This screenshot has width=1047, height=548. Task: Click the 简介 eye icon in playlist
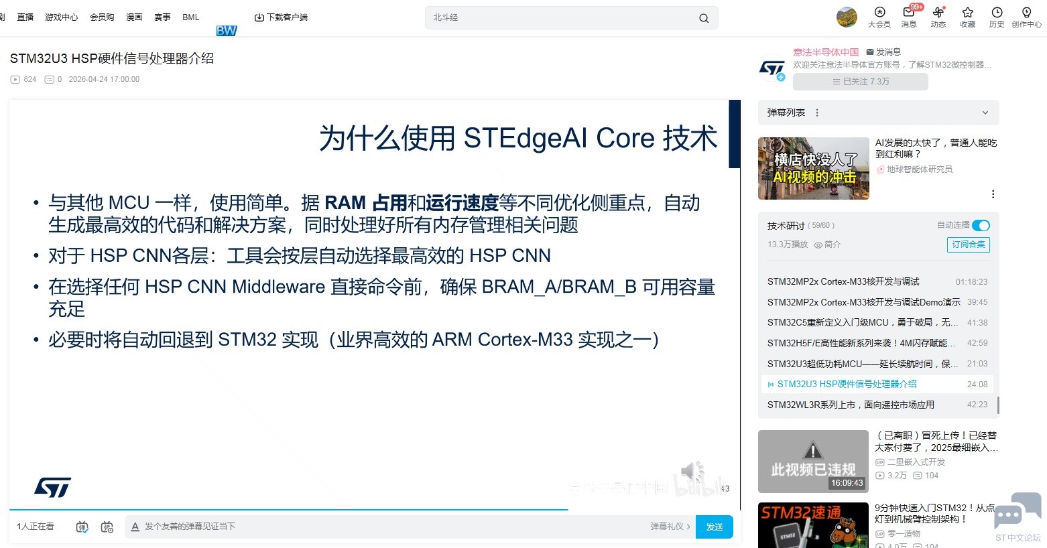point(818,245)
